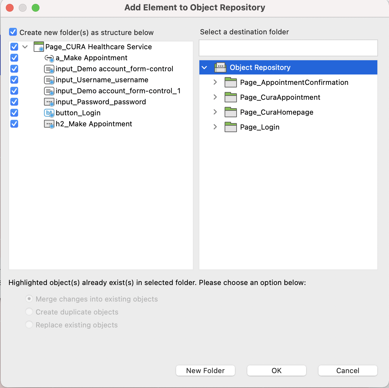This screenshot has width=389, height=388.
Task: Click the Page_Login folder icon
Action: (x=230, y=127)
